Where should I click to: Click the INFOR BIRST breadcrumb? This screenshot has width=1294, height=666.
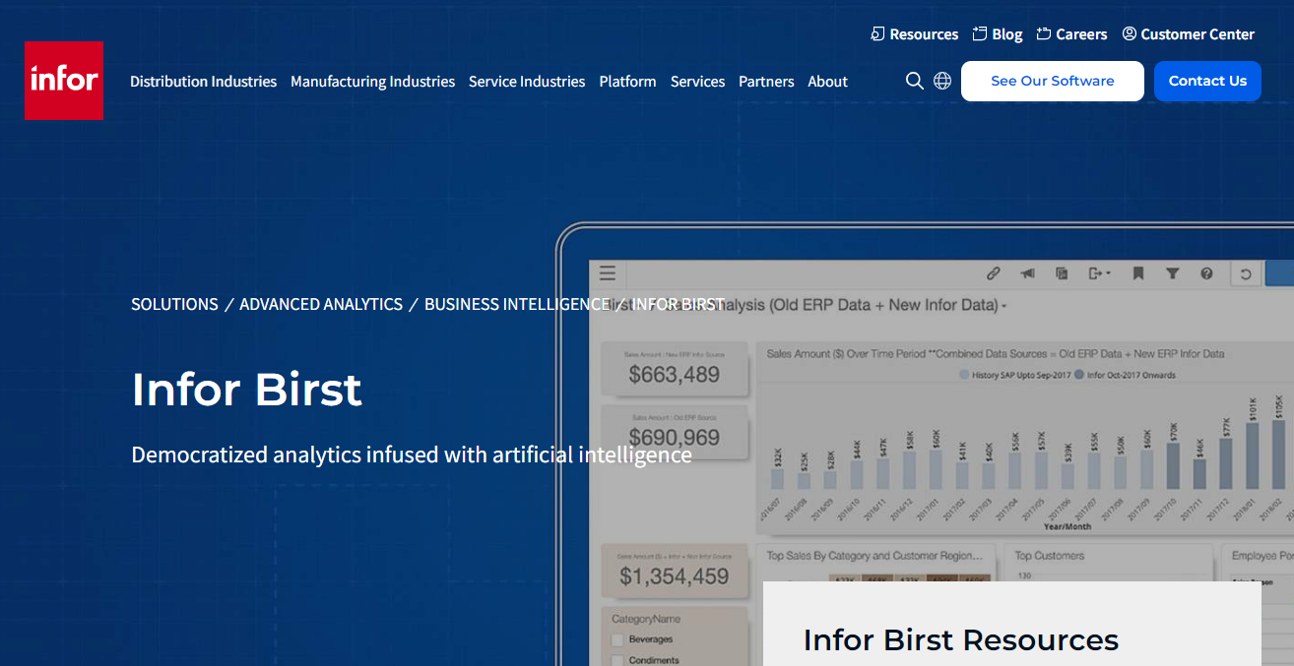click(x=678, y=304)
